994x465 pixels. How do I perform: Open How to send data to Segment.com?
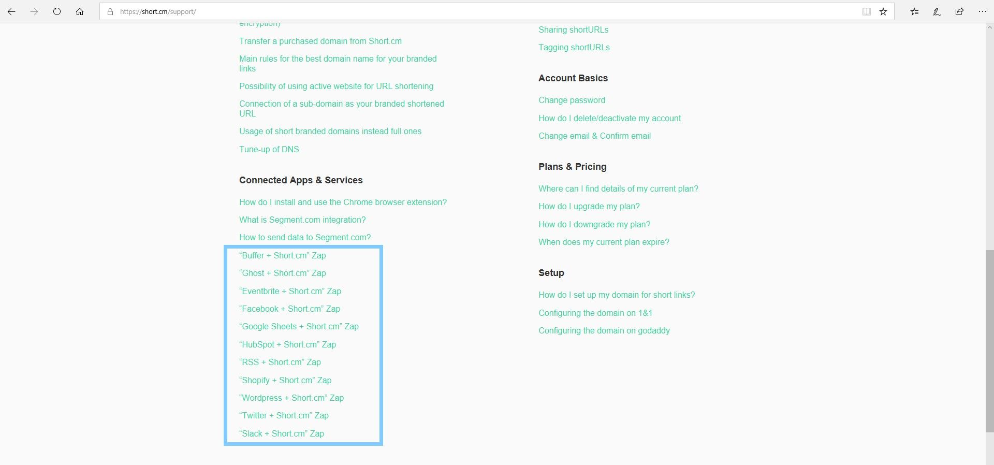click(x=305, y=237)
